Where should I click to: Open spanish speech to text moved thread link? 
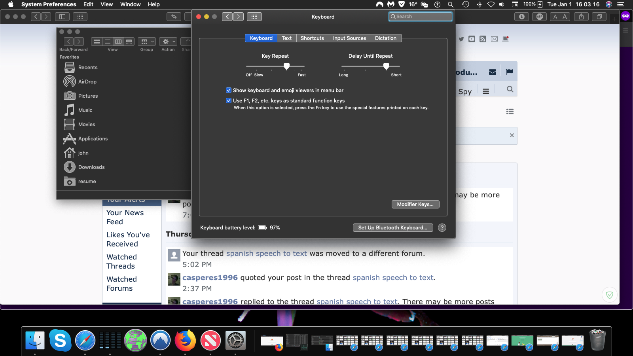266,254
